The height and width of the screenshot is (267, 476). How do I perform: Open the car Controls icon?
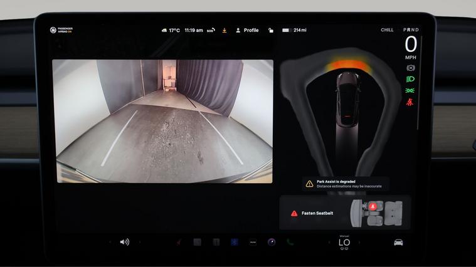[398, 243]
